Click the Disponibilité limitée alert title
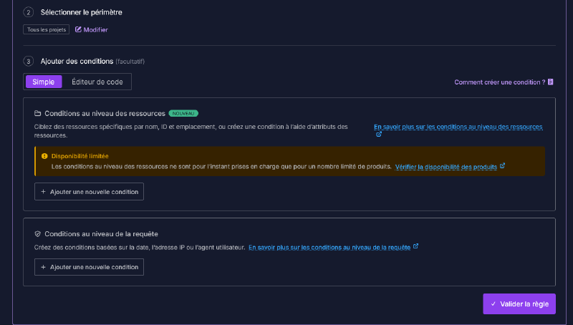This screenshot has height=325, width=573. click(x=80, y=156)
